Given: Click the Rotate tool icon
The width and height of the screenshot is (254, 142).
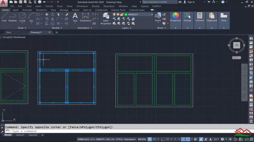Looking at the screenshot, I should pyautogui.click(x=53, y=15).
